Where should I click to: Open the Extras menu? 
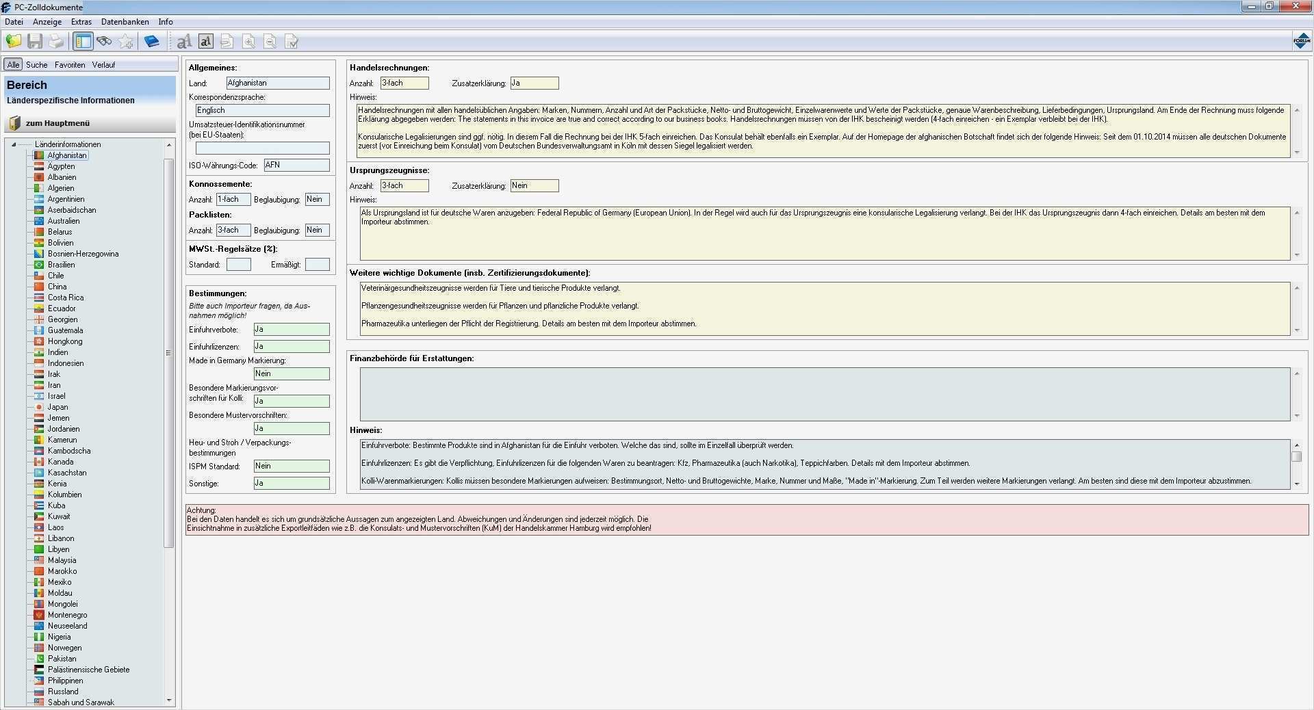pyautogui.click(x=81, y=22)
